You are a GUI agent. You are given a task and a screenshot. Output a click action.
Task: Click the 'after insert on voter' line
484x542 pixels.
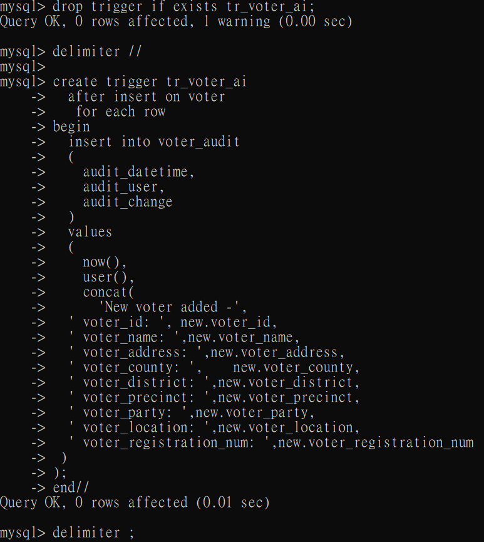click(x=147, y=96)
